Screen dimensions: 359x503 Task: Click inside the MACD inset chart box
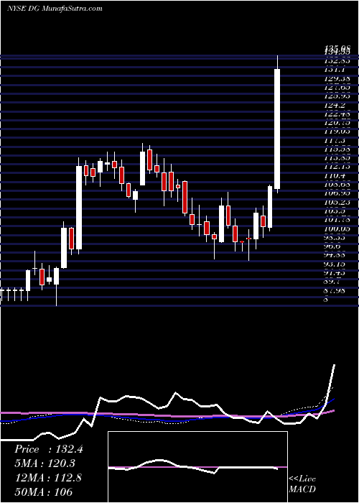pos(197,467)
